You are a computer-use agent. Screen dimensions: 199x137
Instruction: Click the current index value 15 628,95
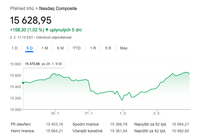click(x=31, y=20)
